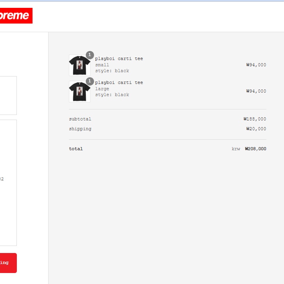Click 'style: black' under small tee

(x=112, y=71)
